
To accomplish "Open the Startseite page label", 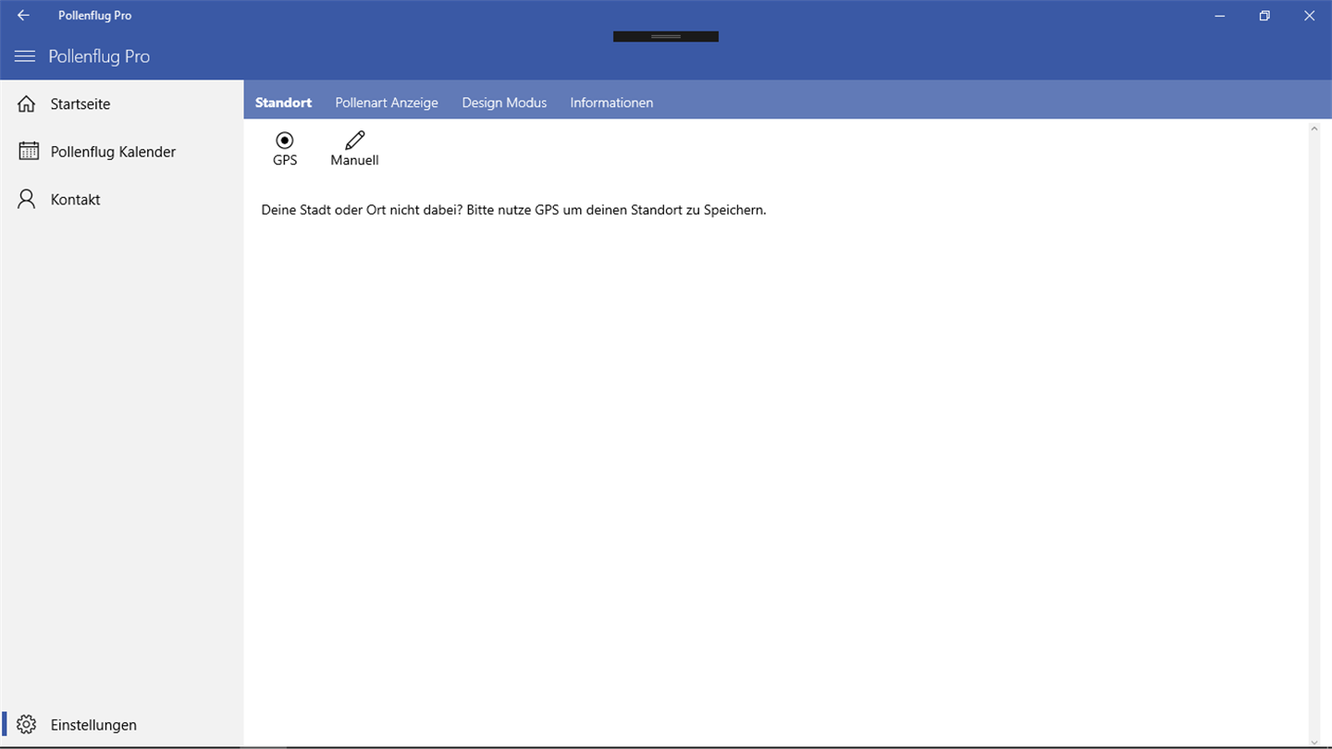I will [80, 104].
